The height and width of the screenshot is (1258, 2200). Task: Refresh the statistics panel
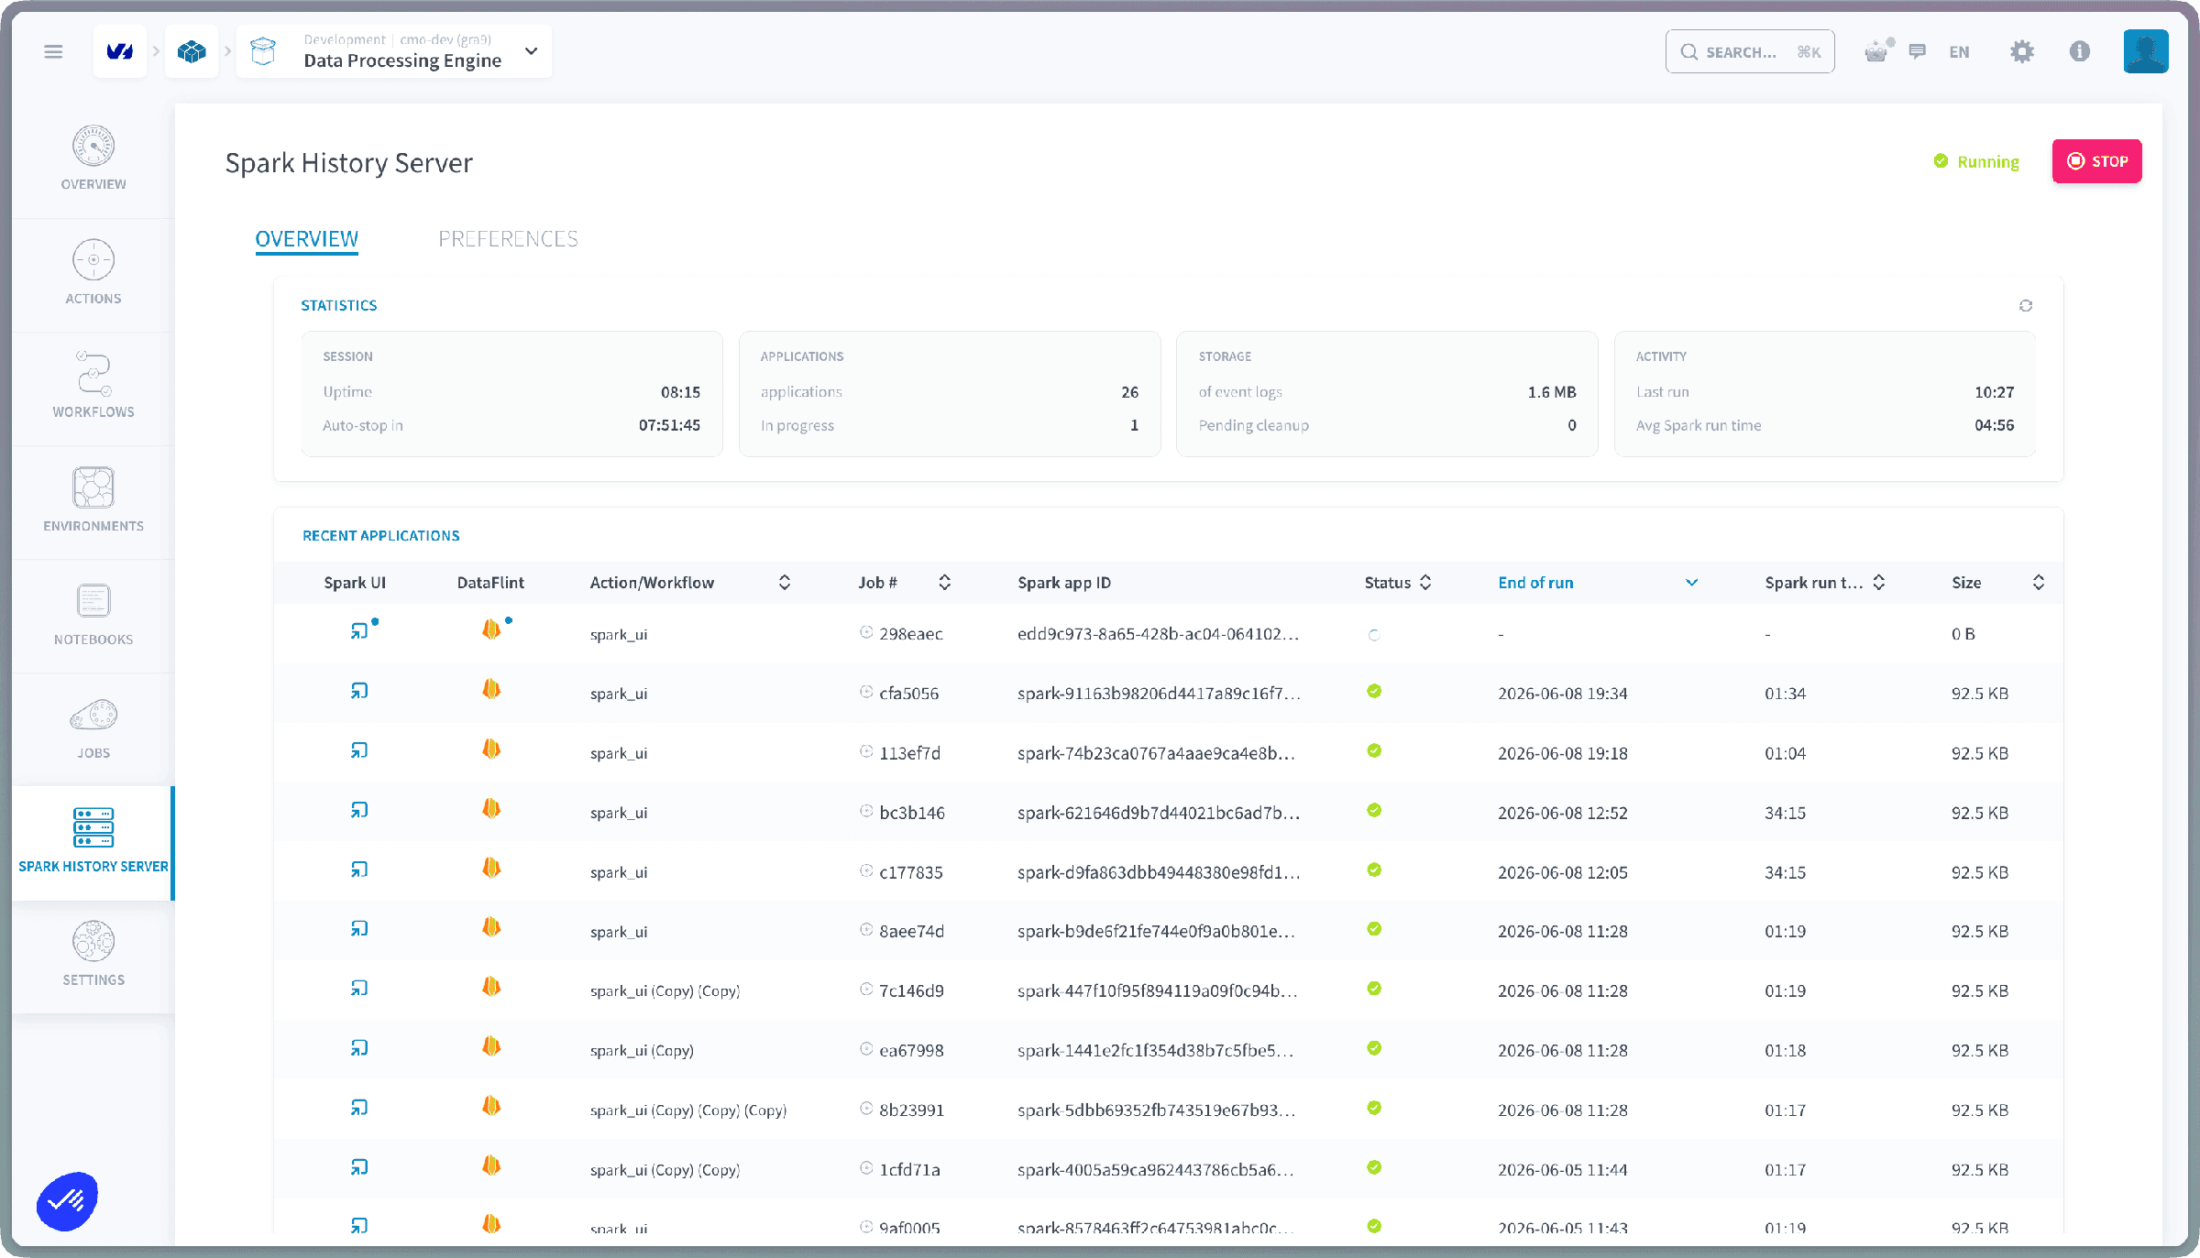pos(2026,305)
